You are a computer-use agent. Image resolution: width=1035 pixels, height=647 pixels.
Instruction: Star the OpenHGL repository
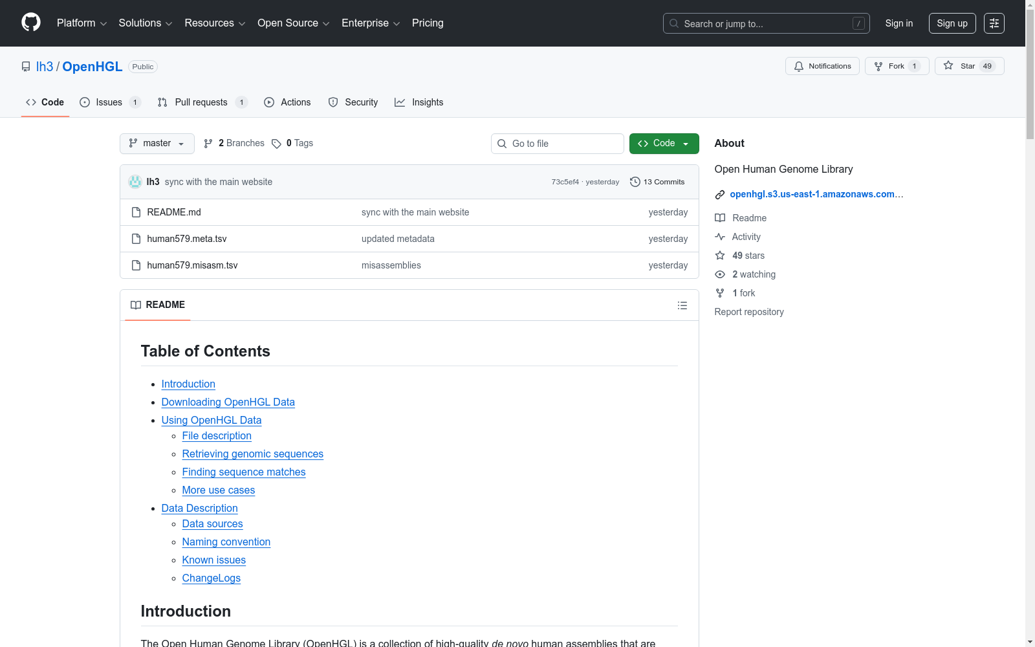click(969, 66)
